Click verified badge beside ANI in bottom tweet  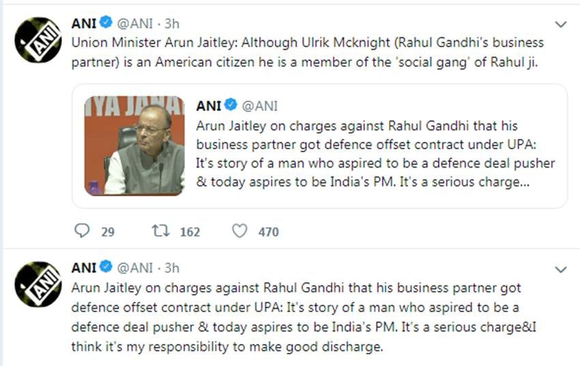106,268
